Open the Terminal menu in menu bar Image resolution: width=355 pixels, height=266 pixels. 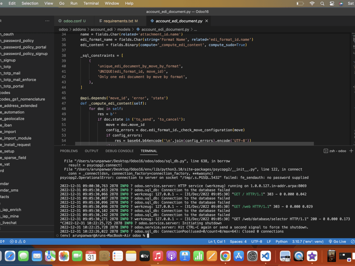pyautogui.click(x=91, y=4)
